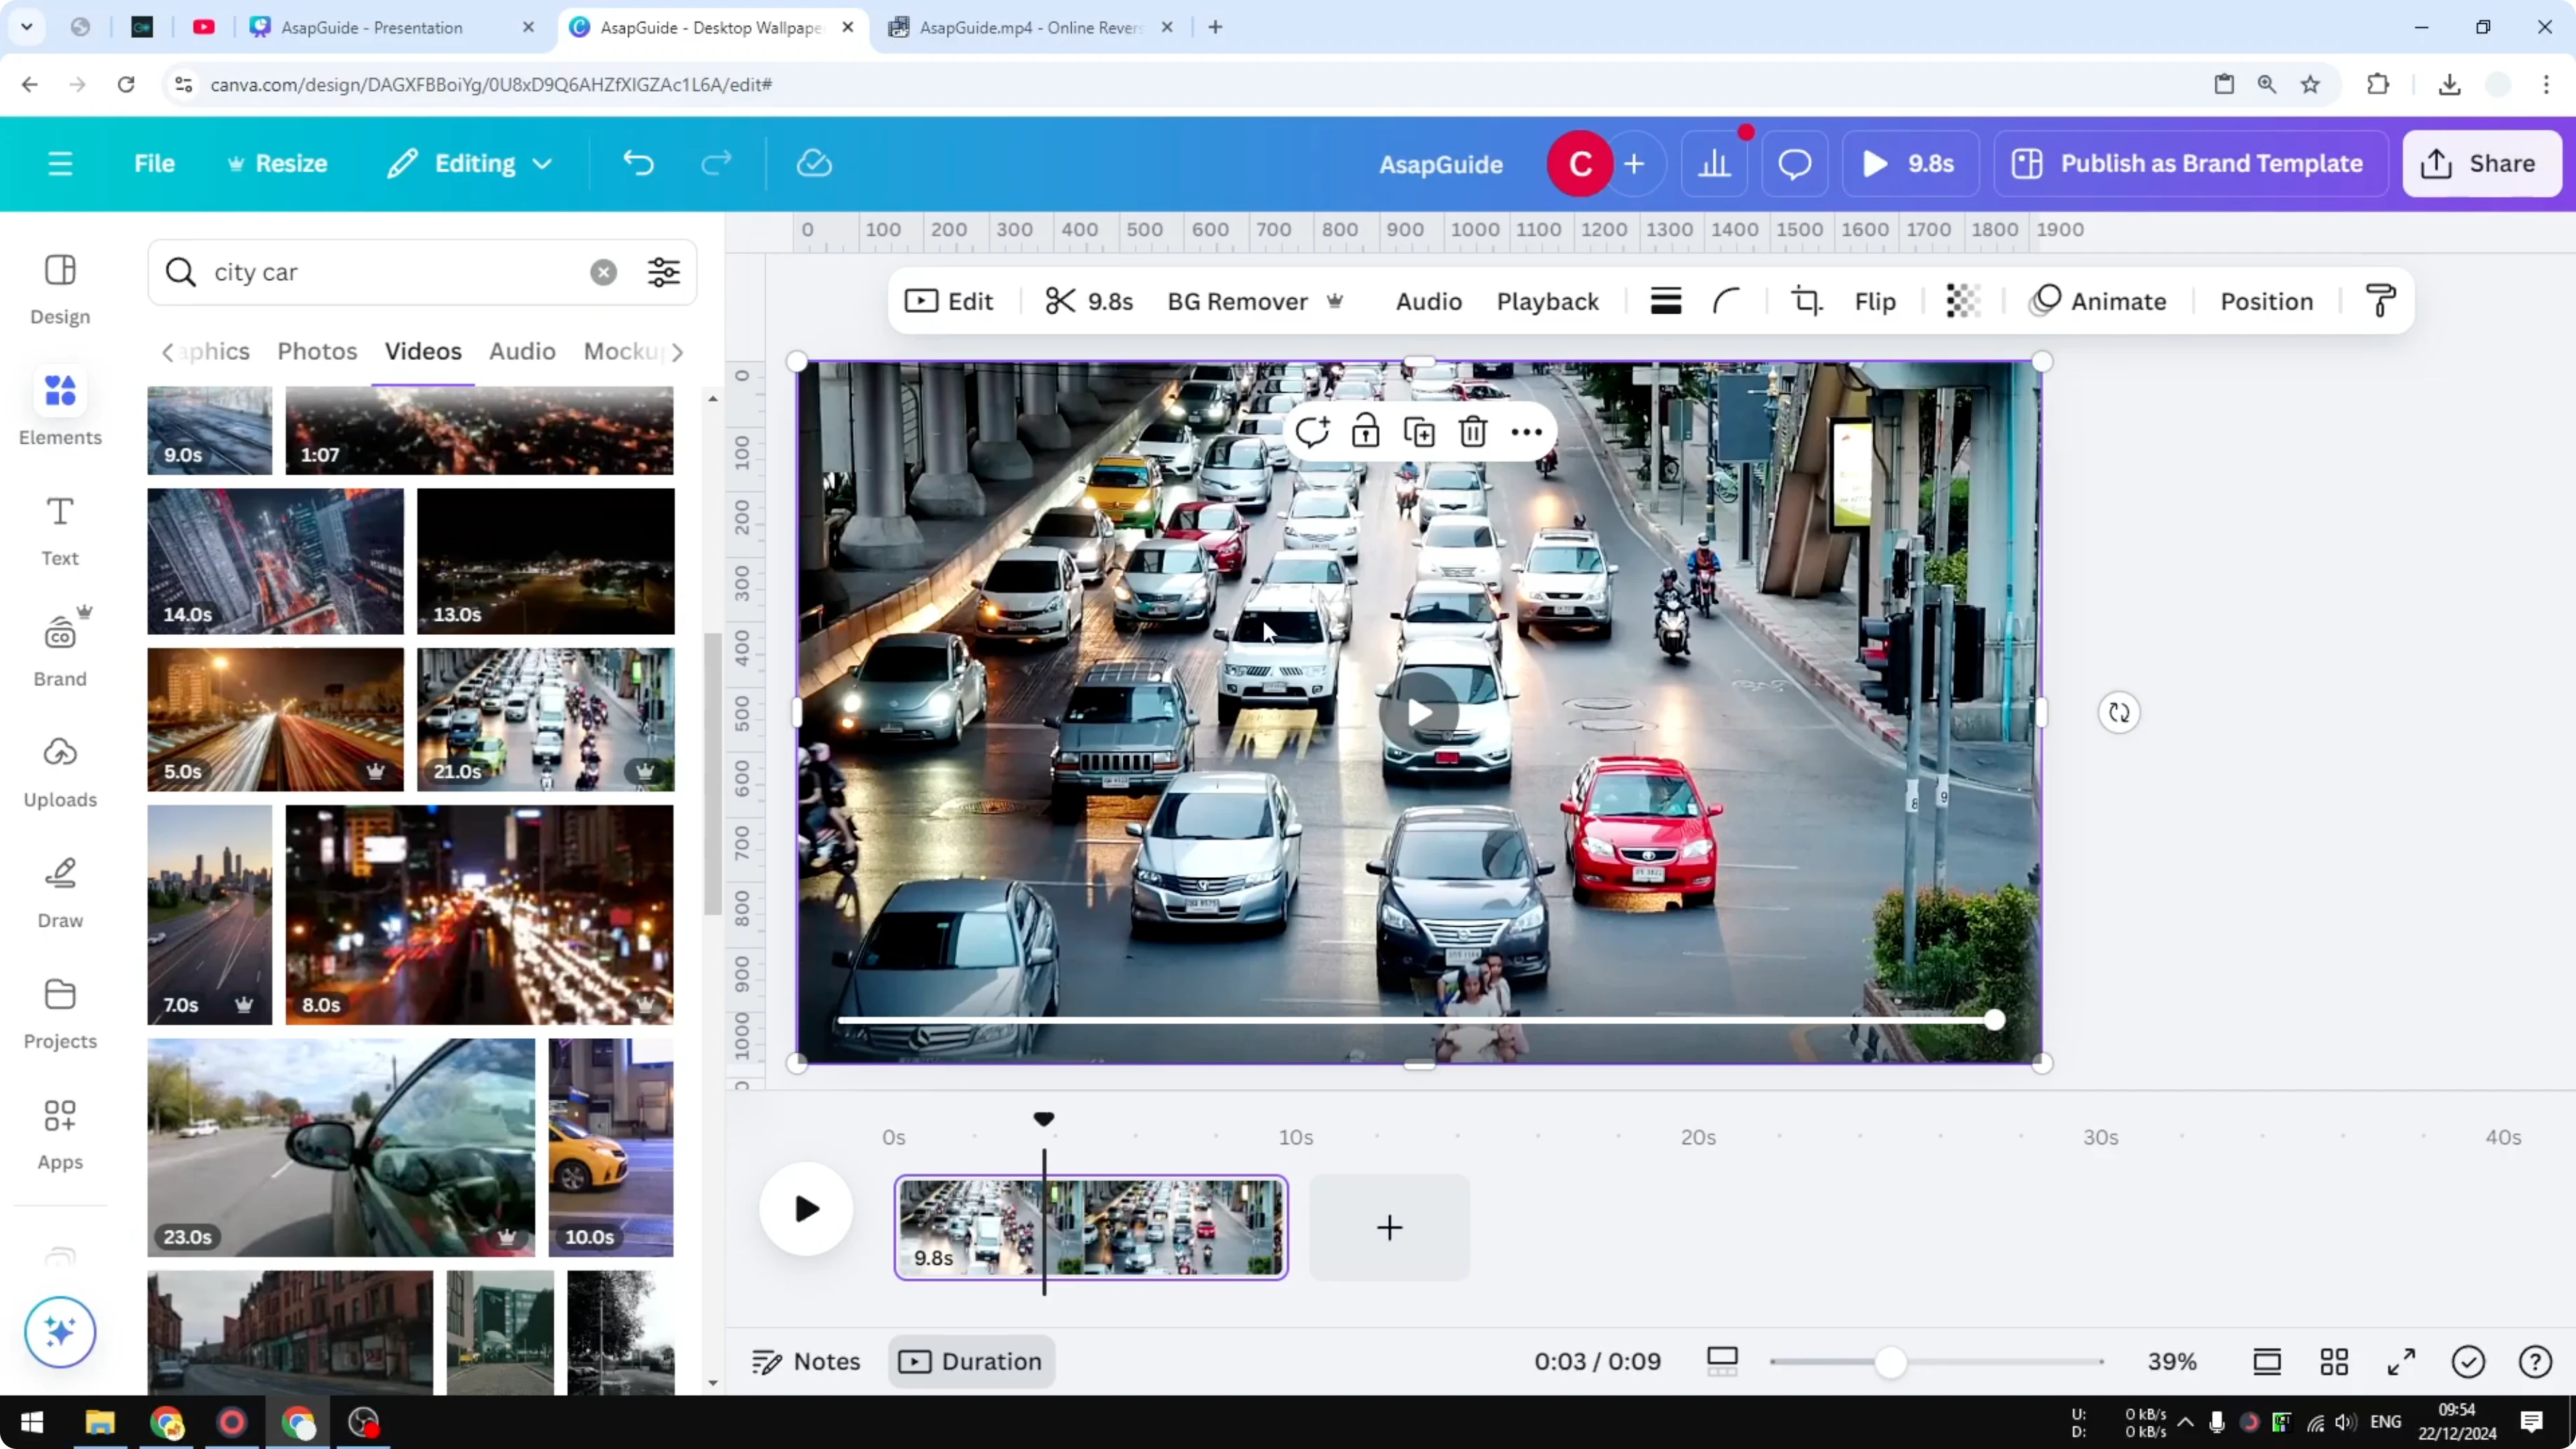Select the Crop tool in the toolbar
Screen dimensions: 2576x1449
point(1805,301)
